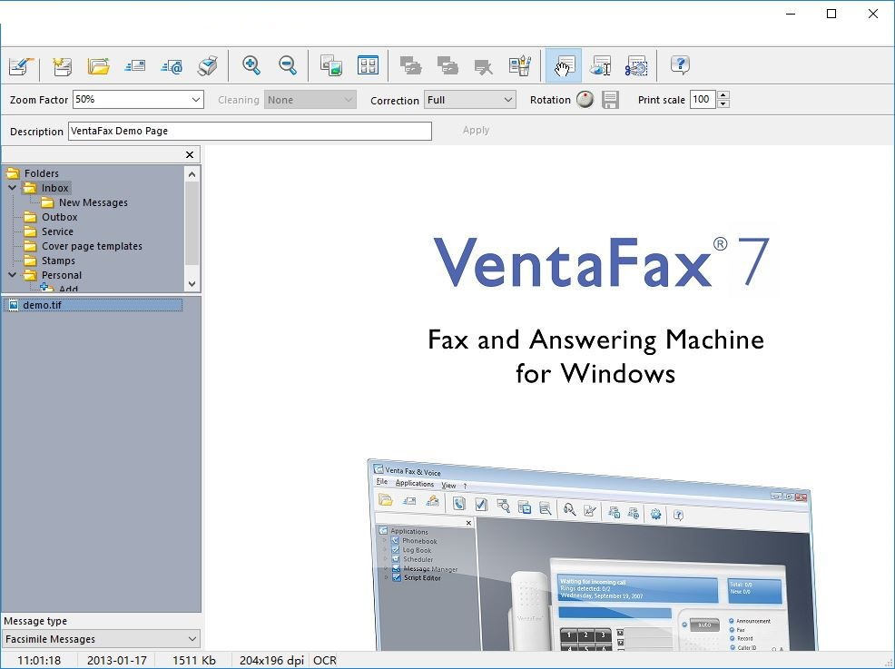Click the send by e-mail icon
Image resolution: width=895 pixels, height=669 pixels.
tap(172, 65)
